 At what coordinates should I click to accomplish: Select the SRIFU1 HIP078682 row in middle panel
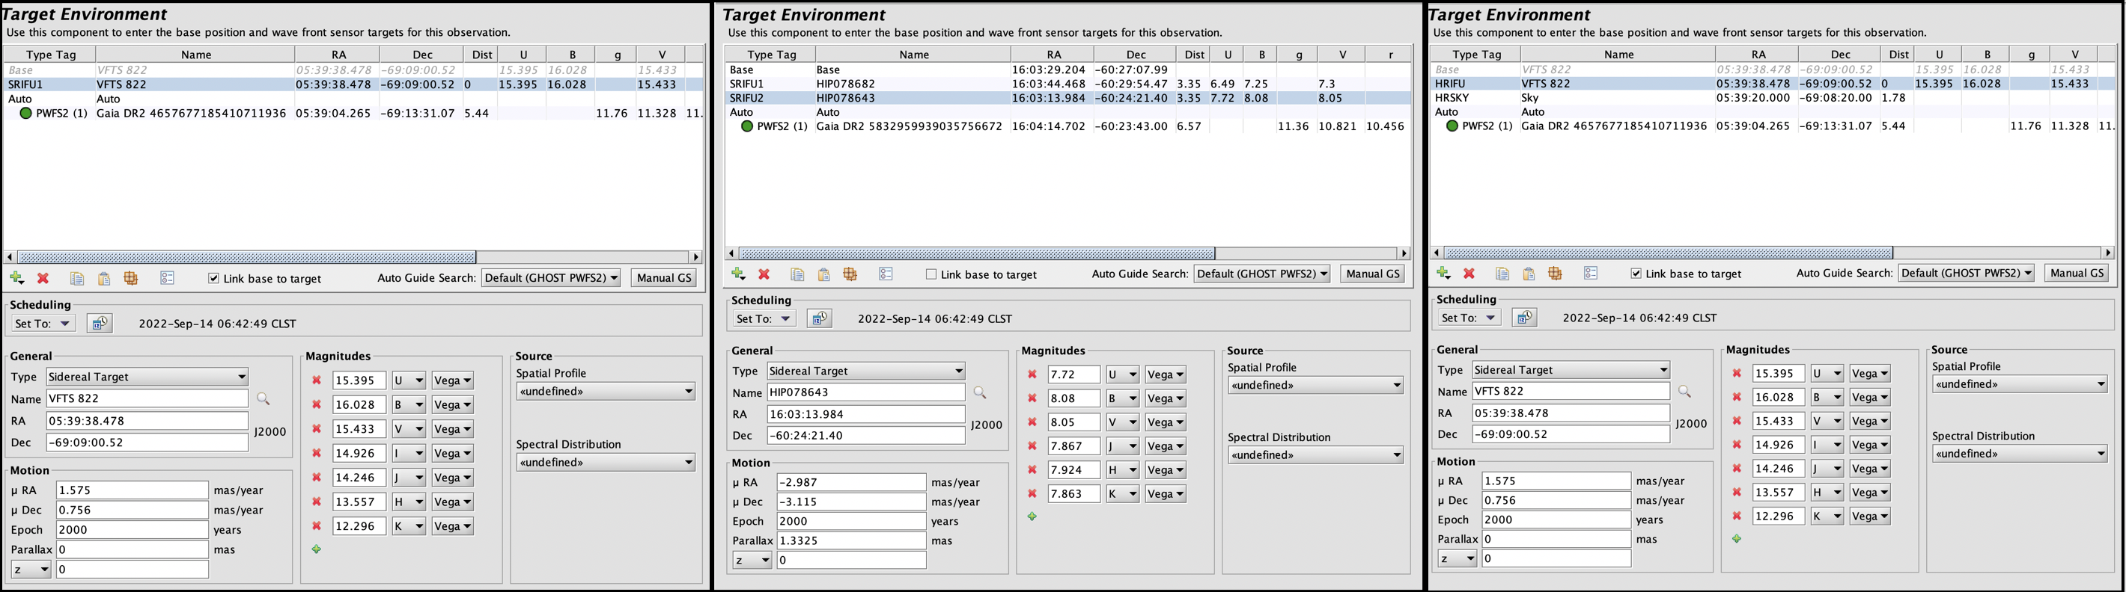pyautogui.click(x=1067, y=84)
